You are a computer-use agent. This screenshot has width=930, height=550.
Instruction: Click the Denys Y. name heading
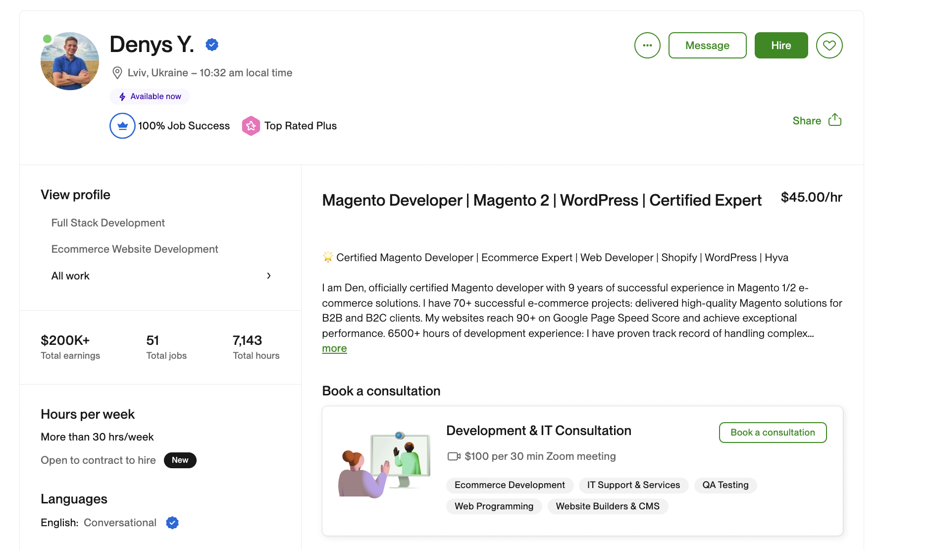point(152,45)
